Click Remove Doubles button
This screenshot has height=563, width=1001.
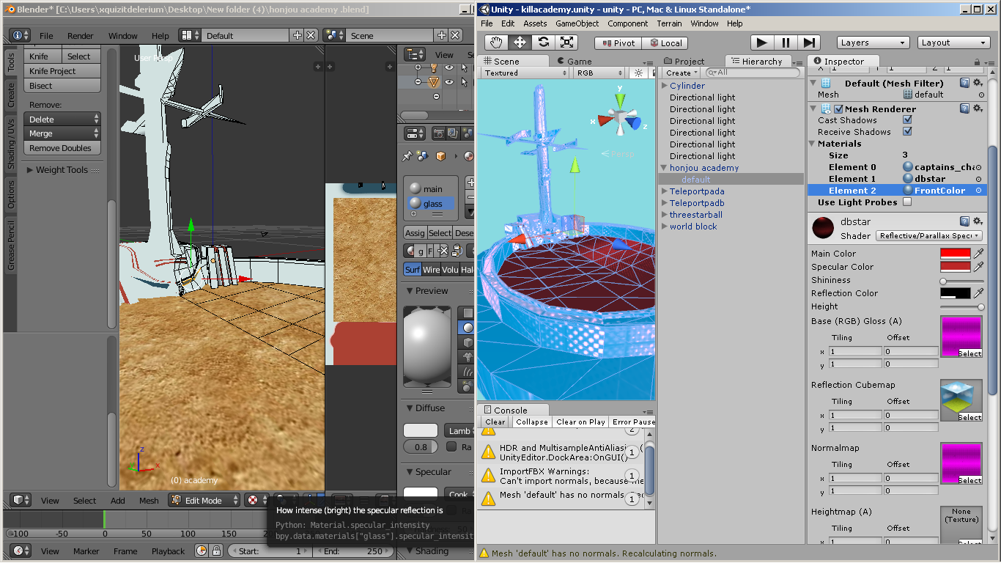click(62, 148)
